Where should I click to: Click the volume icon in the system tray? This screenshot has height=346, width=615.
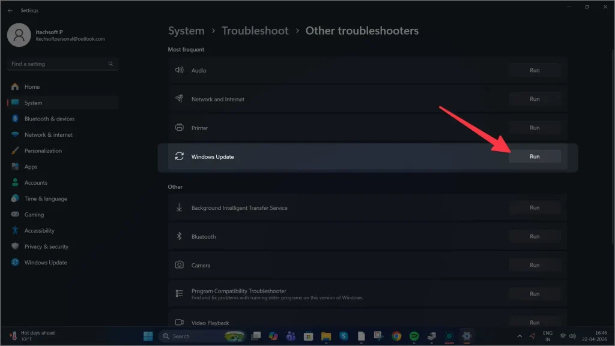(573, 336)
